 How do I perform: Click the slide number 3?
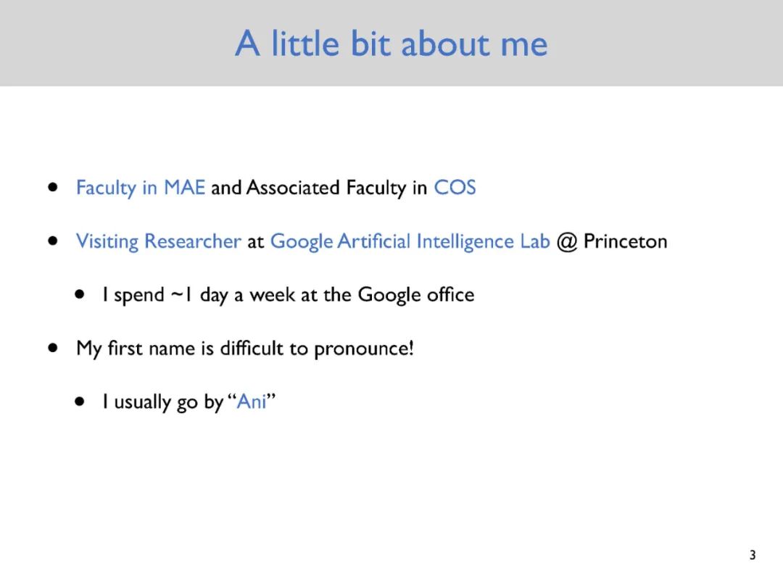(x=752, y=555)
